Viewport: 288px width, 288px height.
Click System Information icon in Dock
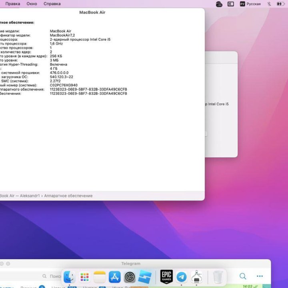coord(196,277)
